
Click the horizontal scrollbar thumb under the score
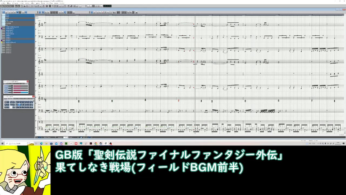pos(86,135)
